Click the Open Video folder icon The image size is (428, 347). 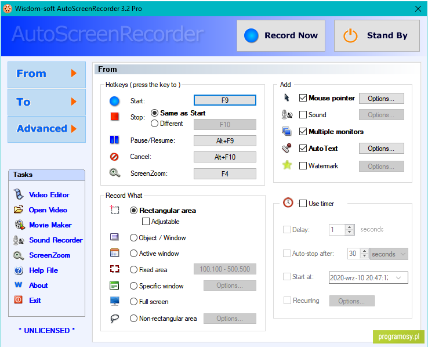(19, 209)
